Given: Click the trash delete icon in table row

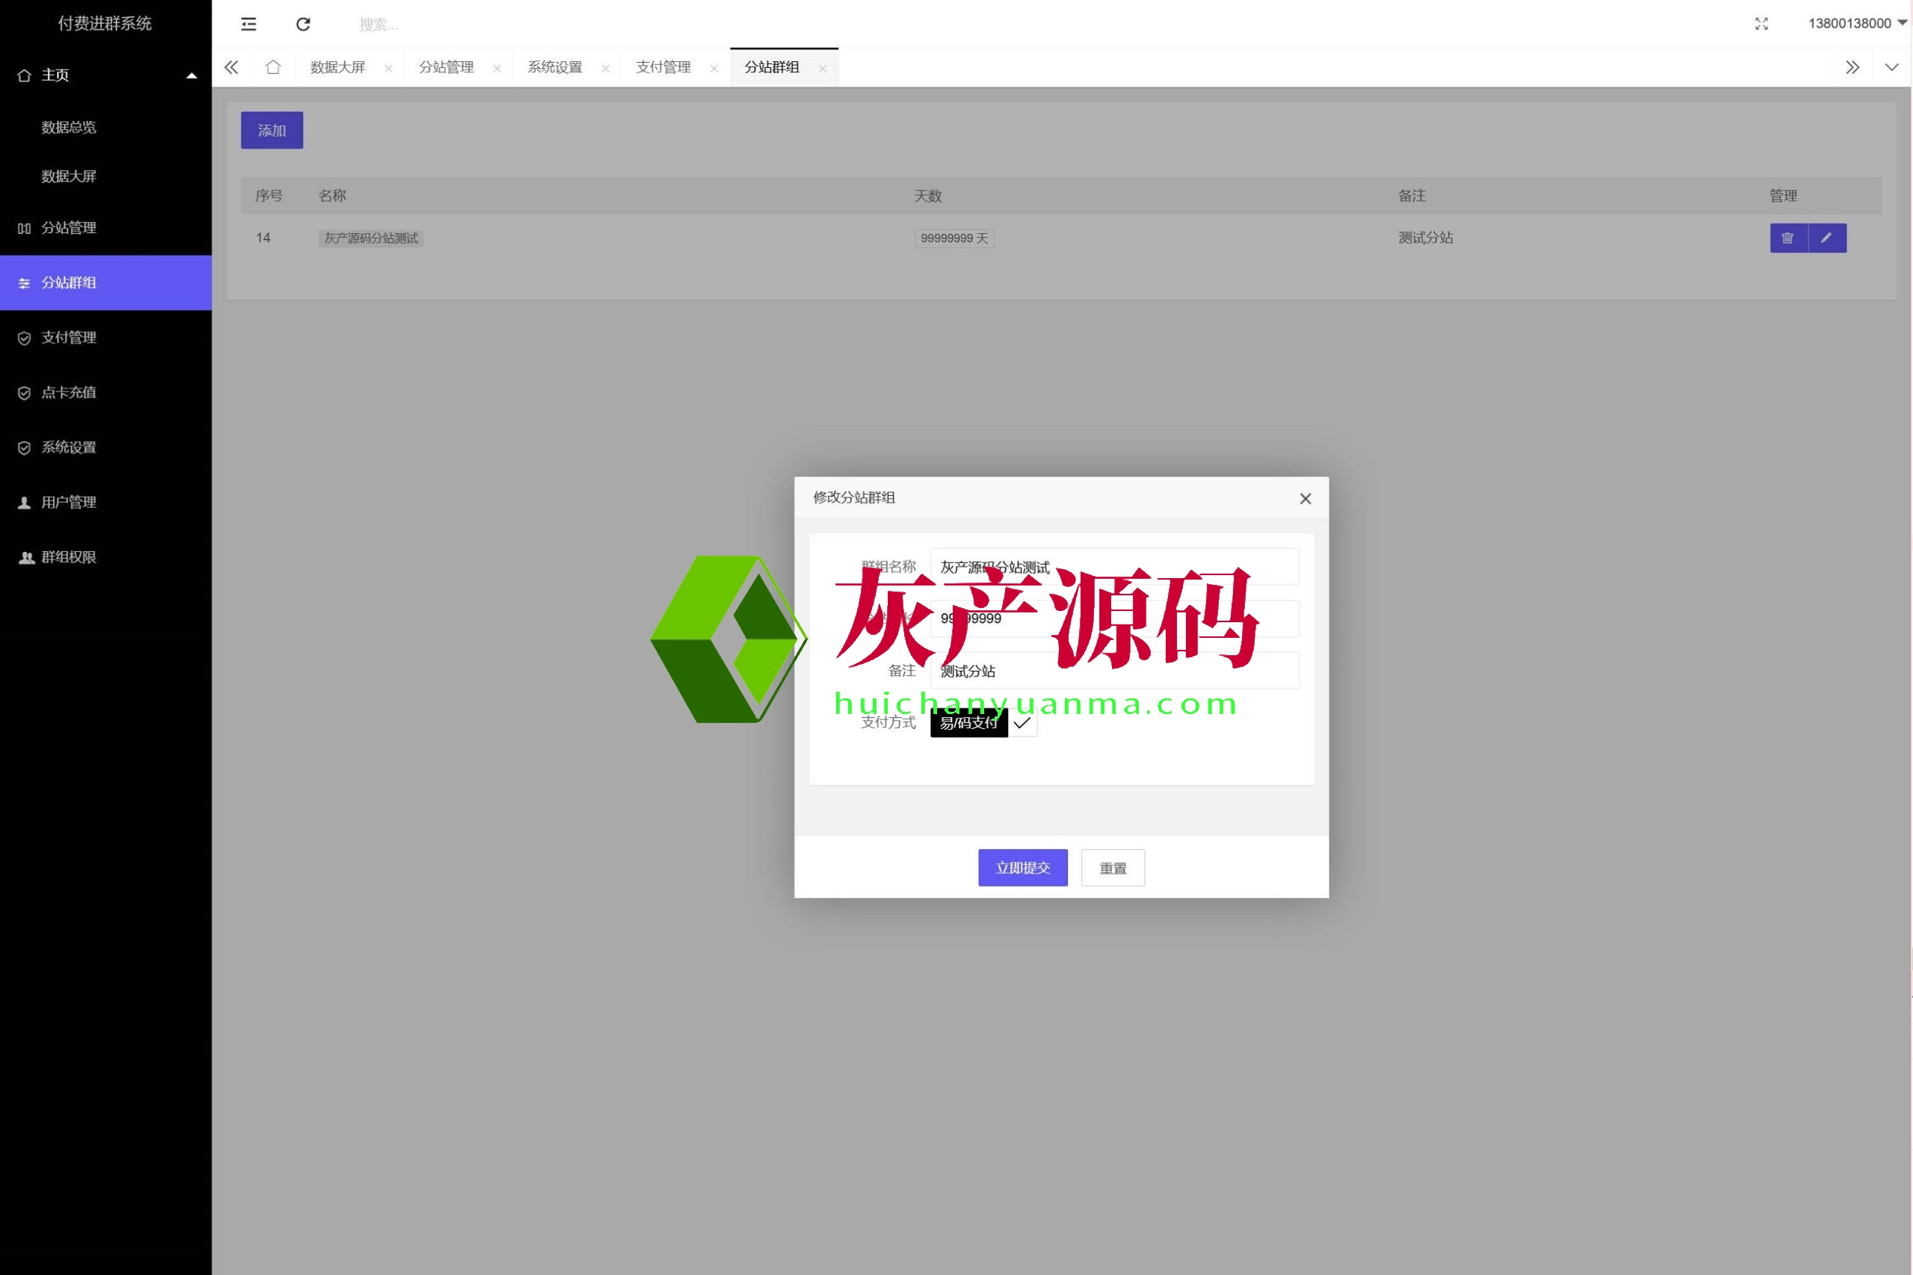Looking at the screenshot, I should coord(1787,238).
